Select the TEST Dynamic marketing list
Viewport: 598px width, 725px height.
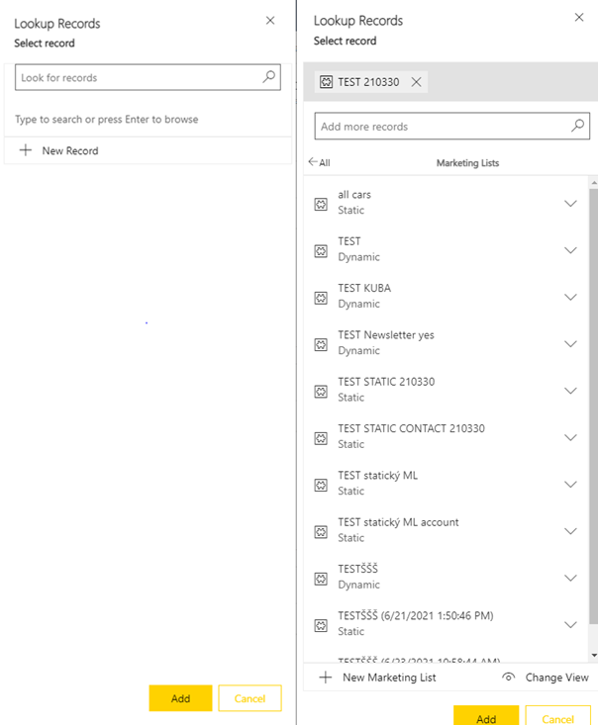(x=358, y=249)
